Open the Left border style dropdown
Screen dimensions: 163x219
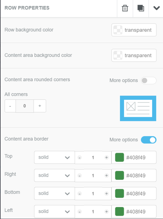coord(54,212)
